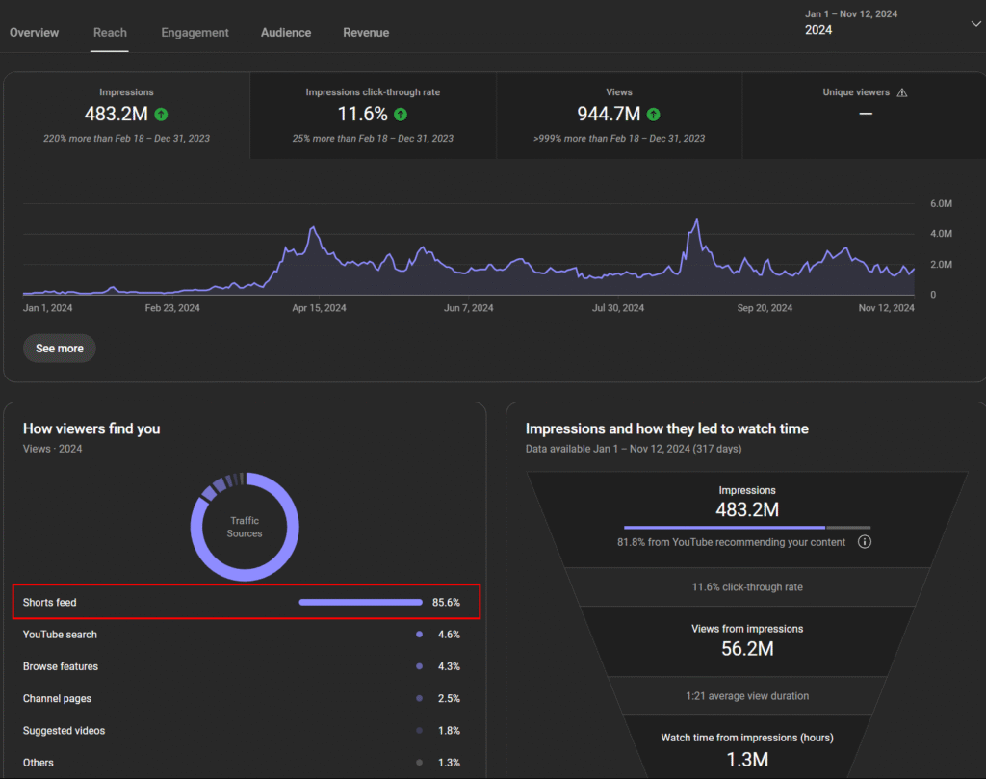
Task: Open the Revenue tab
Action: coord(366,33)
